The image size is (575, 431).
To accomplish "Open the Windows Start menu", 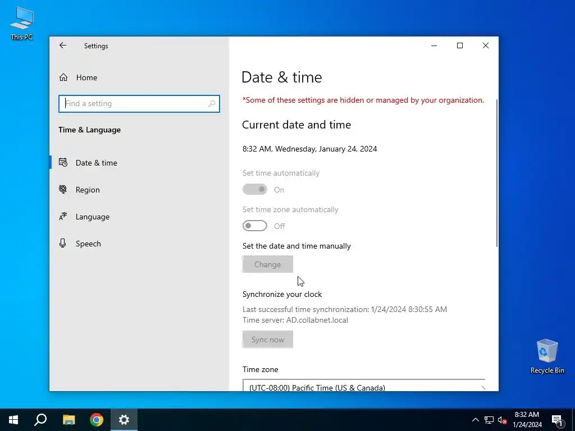I will tap(13, 420).
